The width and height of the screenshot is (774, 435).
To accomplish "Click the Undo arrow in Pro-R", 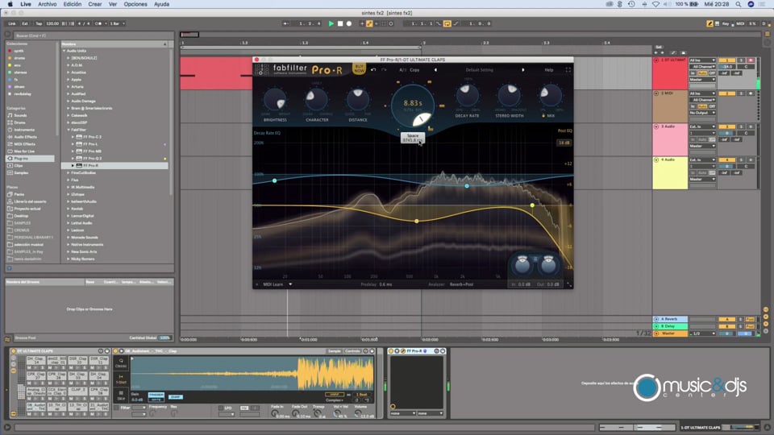I will (373, 70).
